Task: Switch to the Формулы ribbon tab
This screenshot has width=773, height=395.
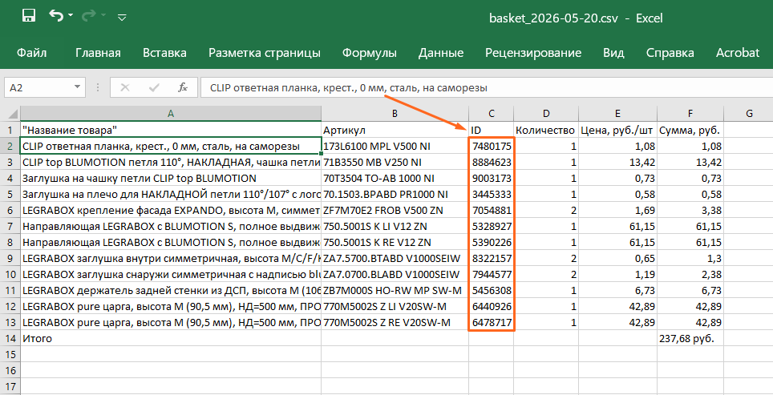Action: 369,53
